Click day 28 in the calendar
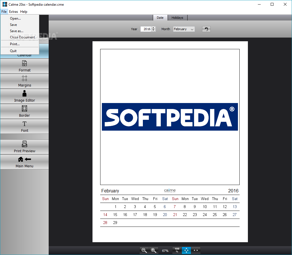 pyautogui.click(x=105, y=223)
